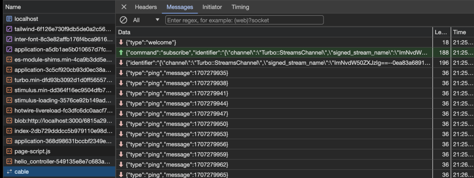Click the localhost document icon

pyautogui.click(x=9, y=18)
